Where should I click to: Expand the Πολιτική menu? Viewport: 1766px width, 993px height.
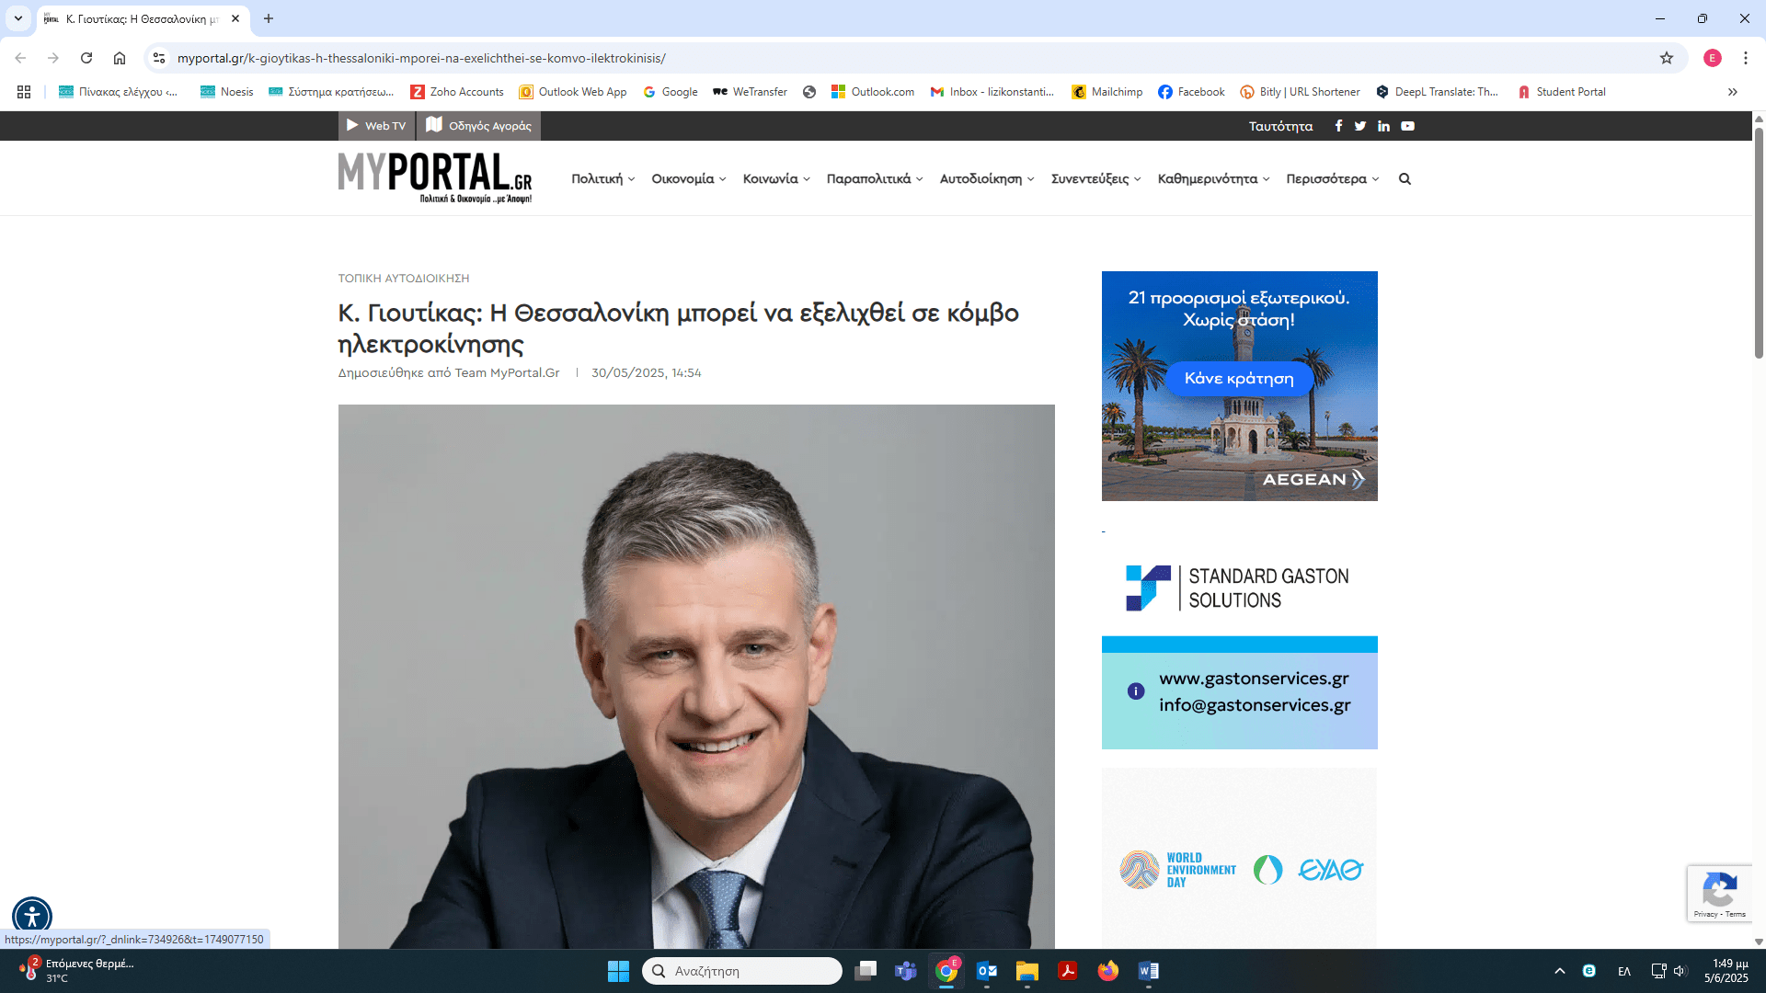point(602,179)
